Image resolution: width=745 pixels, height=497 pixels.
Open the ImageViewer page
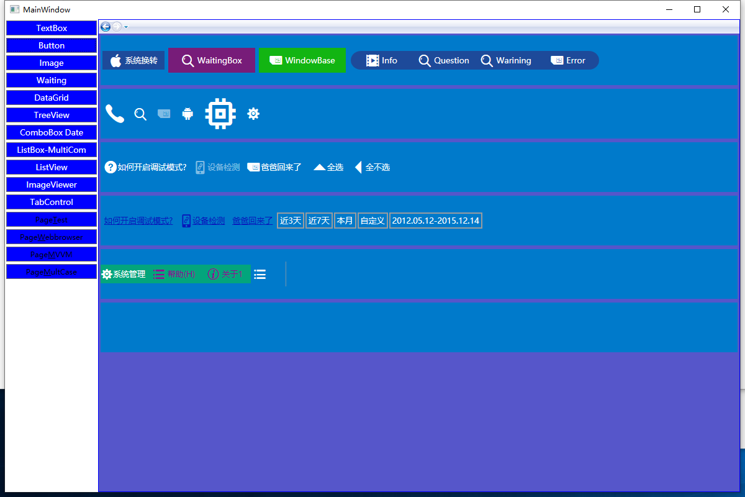coord(52,185)
